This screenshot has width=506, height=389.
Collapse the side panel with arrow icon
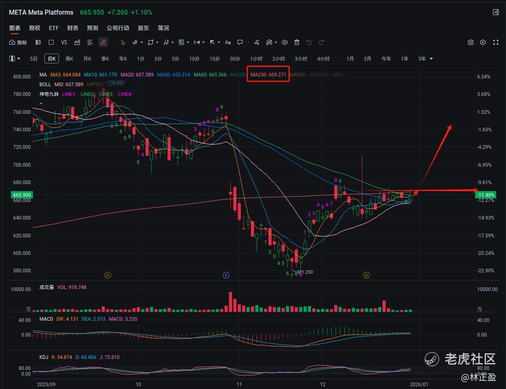(x=496, y=12)
